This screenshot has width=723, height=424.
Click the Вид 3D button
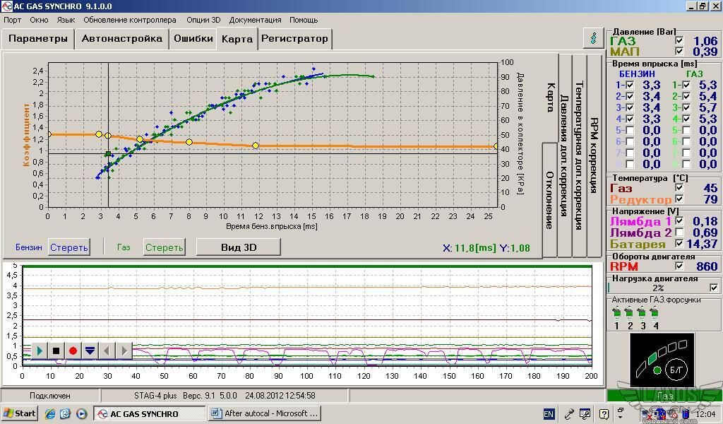pyautogui.click(x=238, y=247)
